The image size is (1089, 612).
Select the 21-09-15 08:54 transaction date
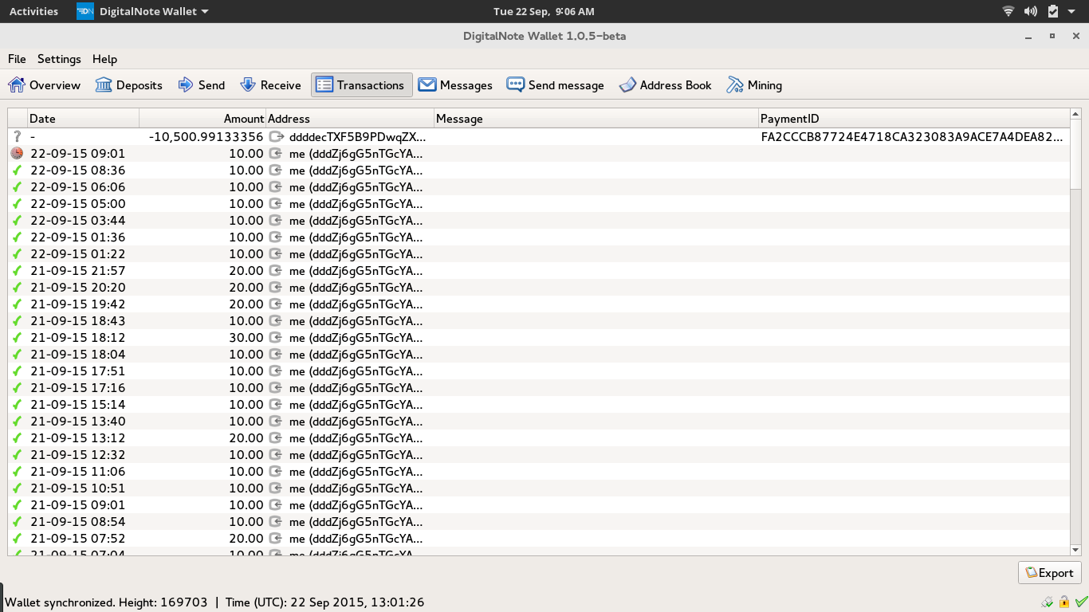coord(77,522)
